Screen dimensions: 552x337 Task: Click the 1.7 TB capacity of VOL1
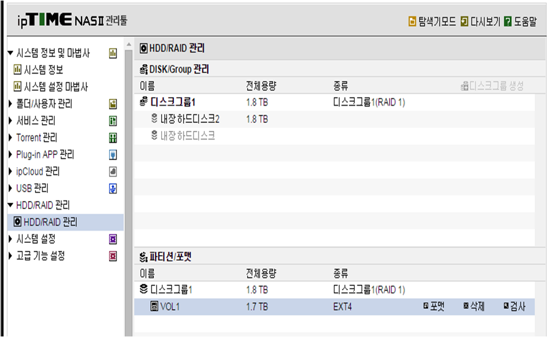click(257, 307)
